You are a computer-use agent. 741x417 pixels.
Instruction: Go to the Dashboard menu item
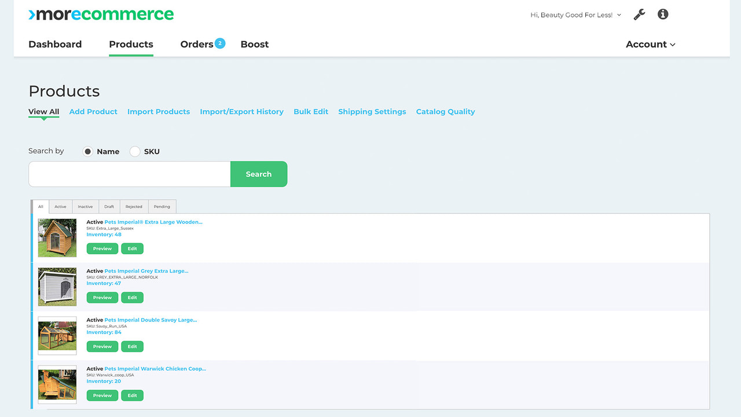click(55, 44)
